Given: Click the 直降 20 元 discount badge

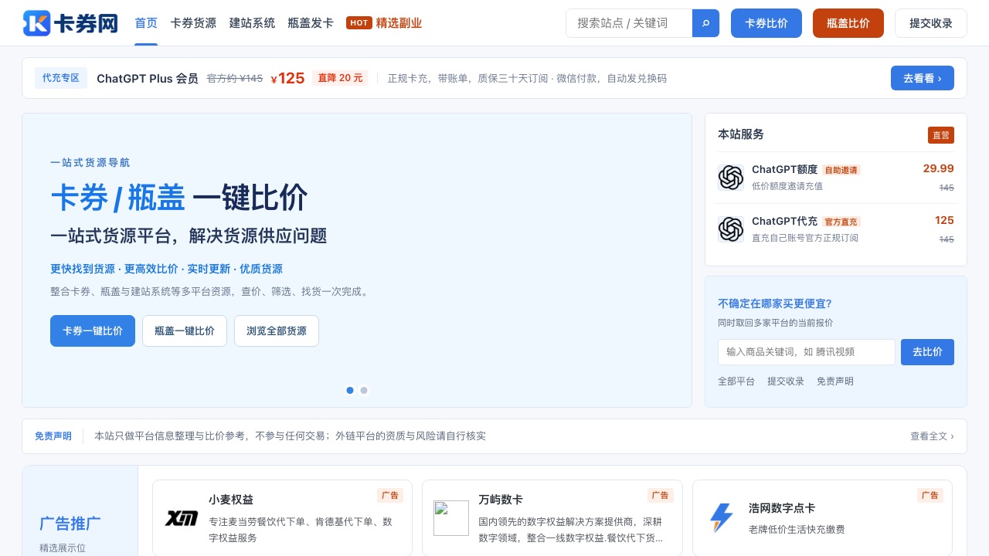Looking at the screenshot, I should pos(340,78).
